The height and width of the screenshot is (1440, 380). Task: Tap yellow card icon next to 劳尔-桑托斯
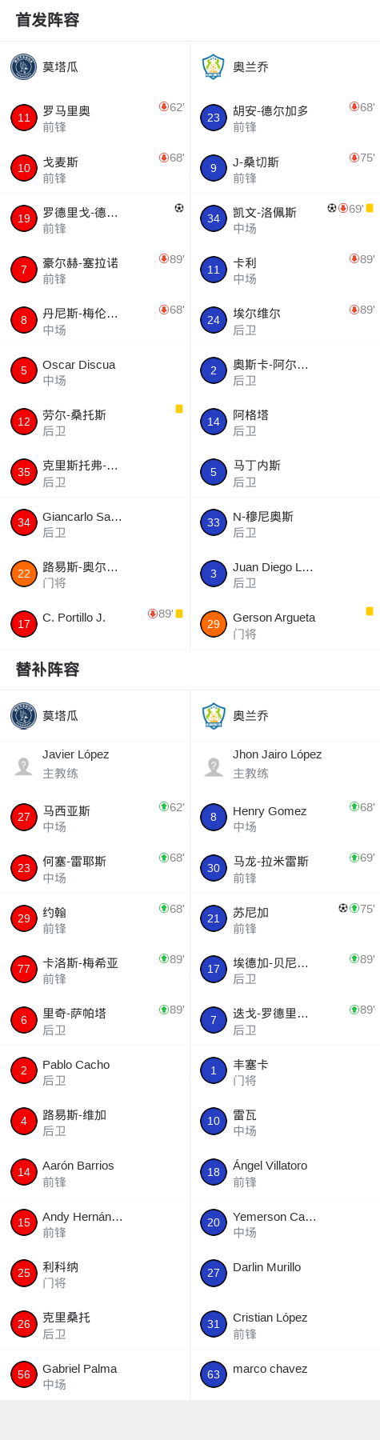(179, 409)
